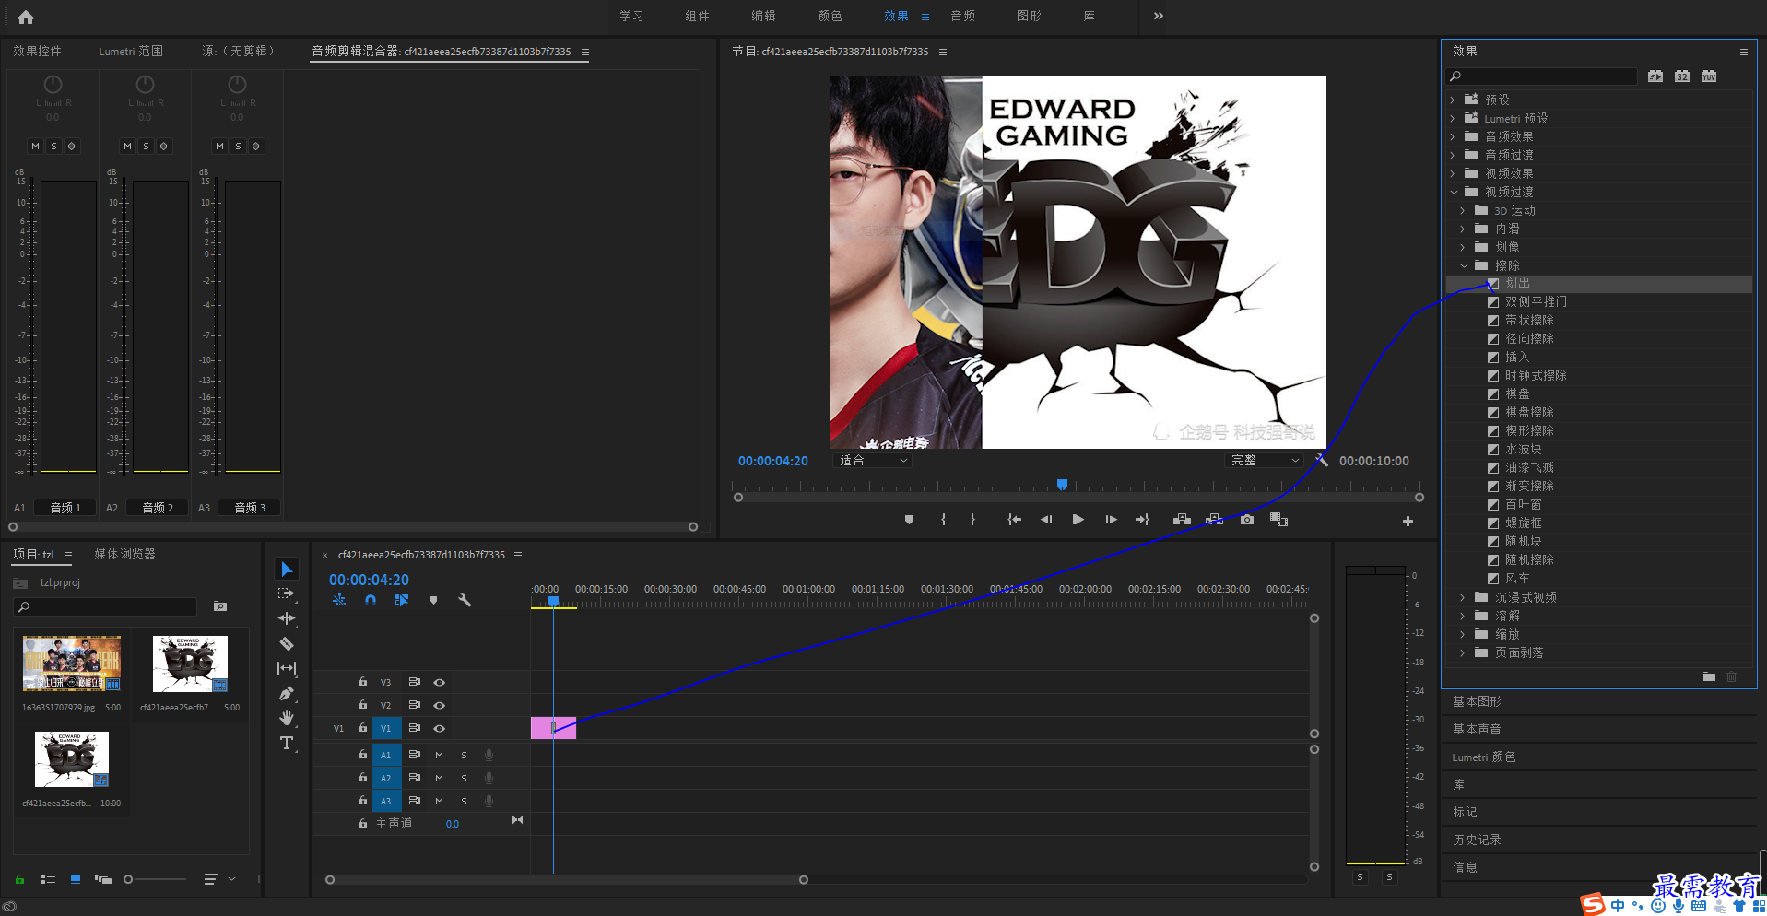
Task: Expand the 溶解 folder
Action: [x=1463, y=616]
